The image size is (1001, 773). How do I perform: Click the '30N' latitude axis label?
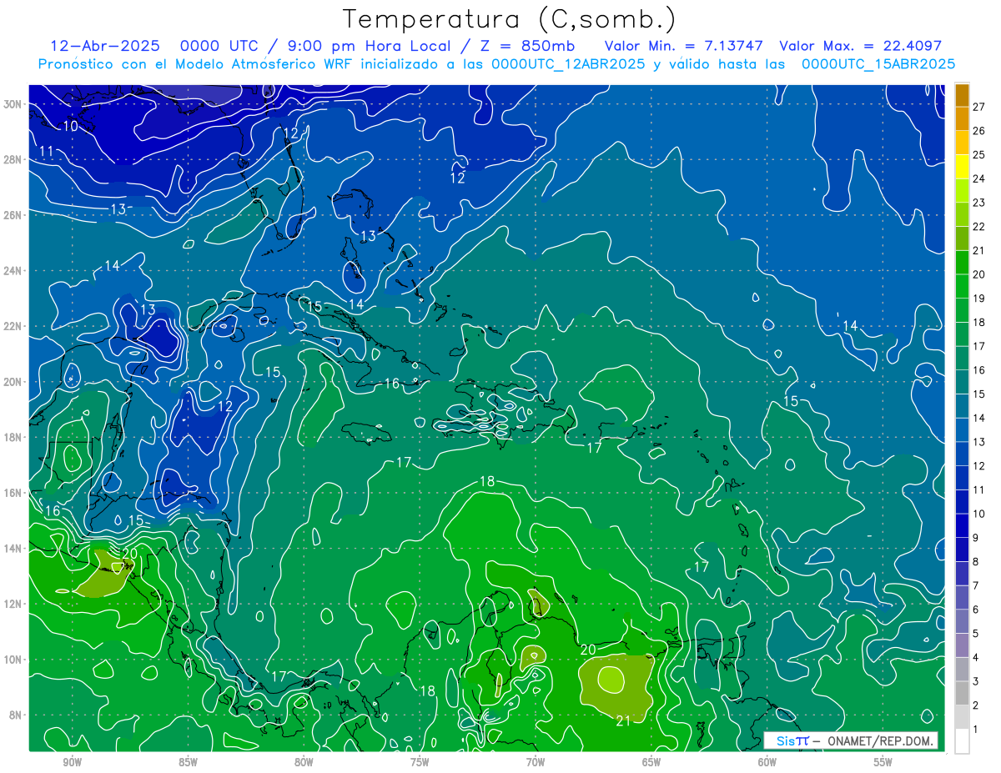click(x=14, y=103)
